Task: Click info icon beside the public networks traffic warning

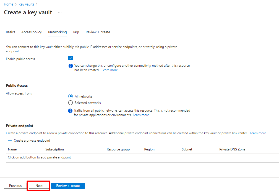Action: [x=71, y=111]
